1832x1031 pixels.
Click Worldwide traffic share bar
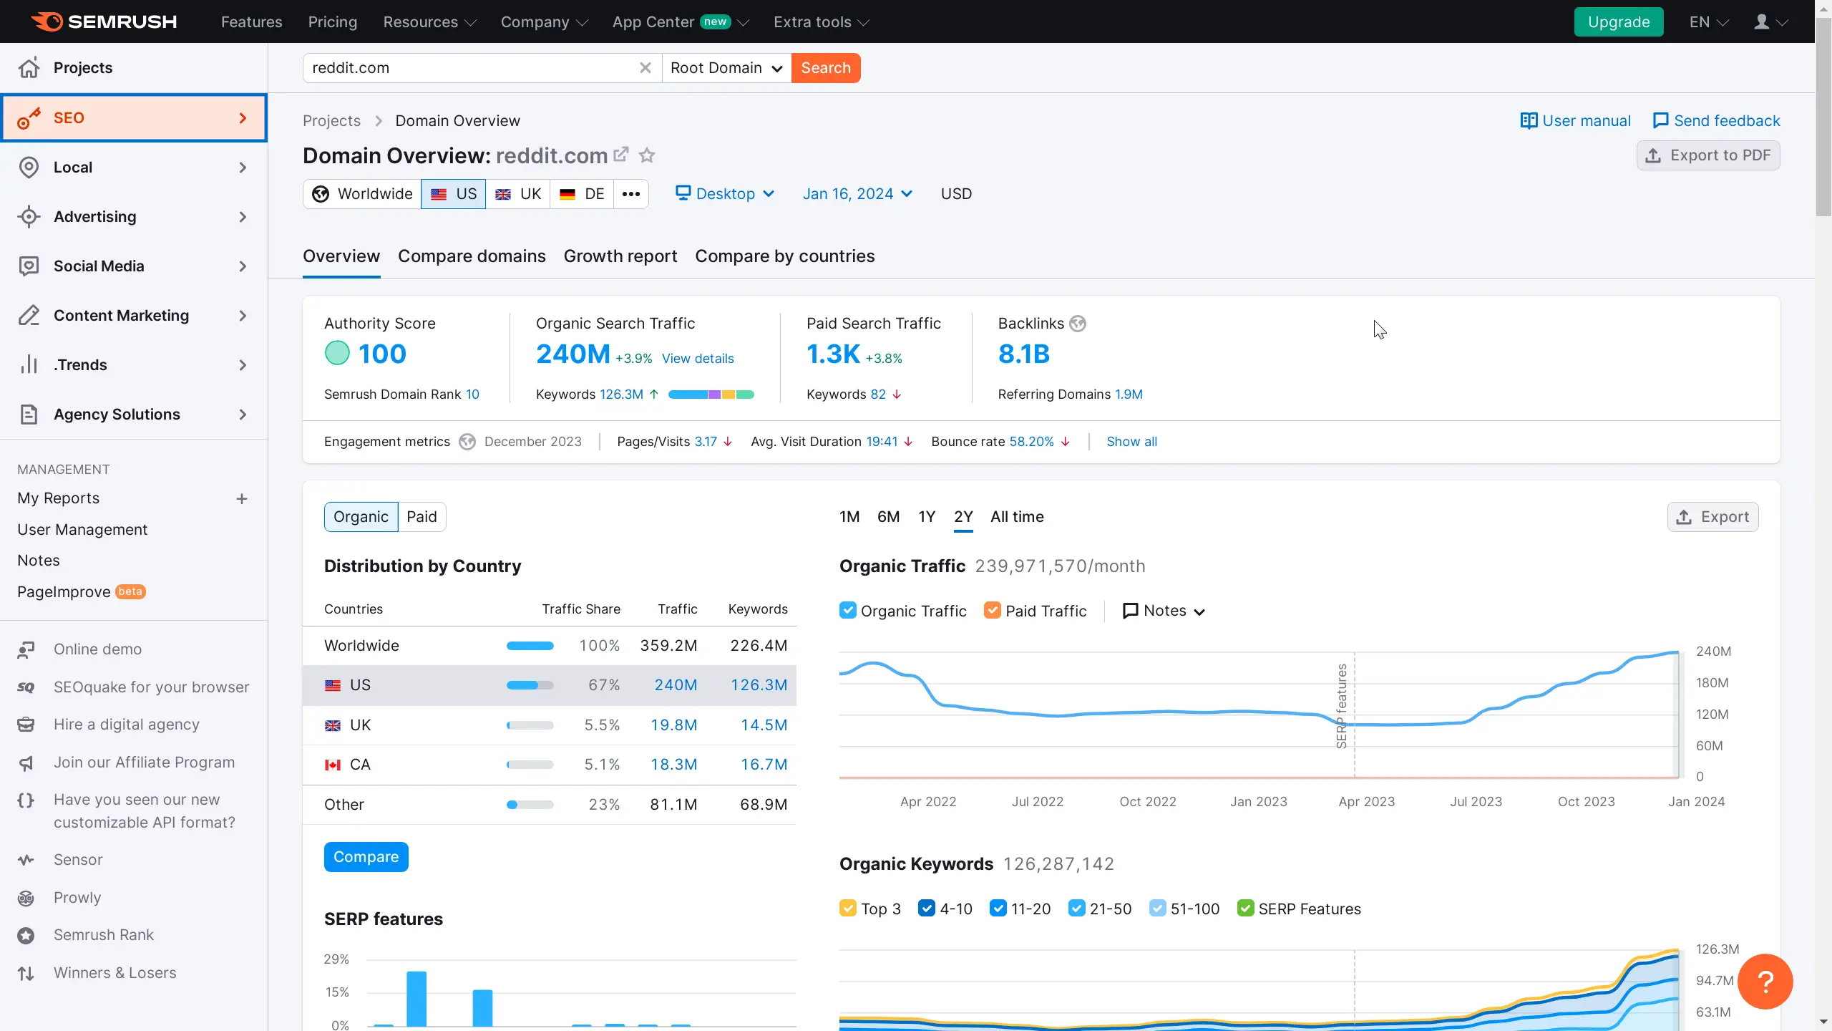[530, 646]
